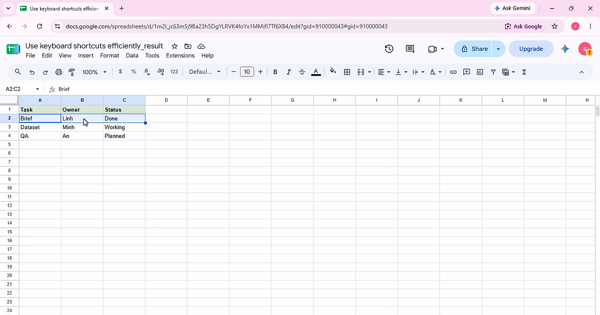Print the spreadsheet

click(58, 72)
